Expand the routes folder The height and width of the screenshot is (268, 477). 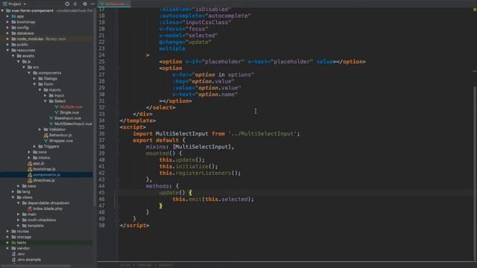point(7,232)
